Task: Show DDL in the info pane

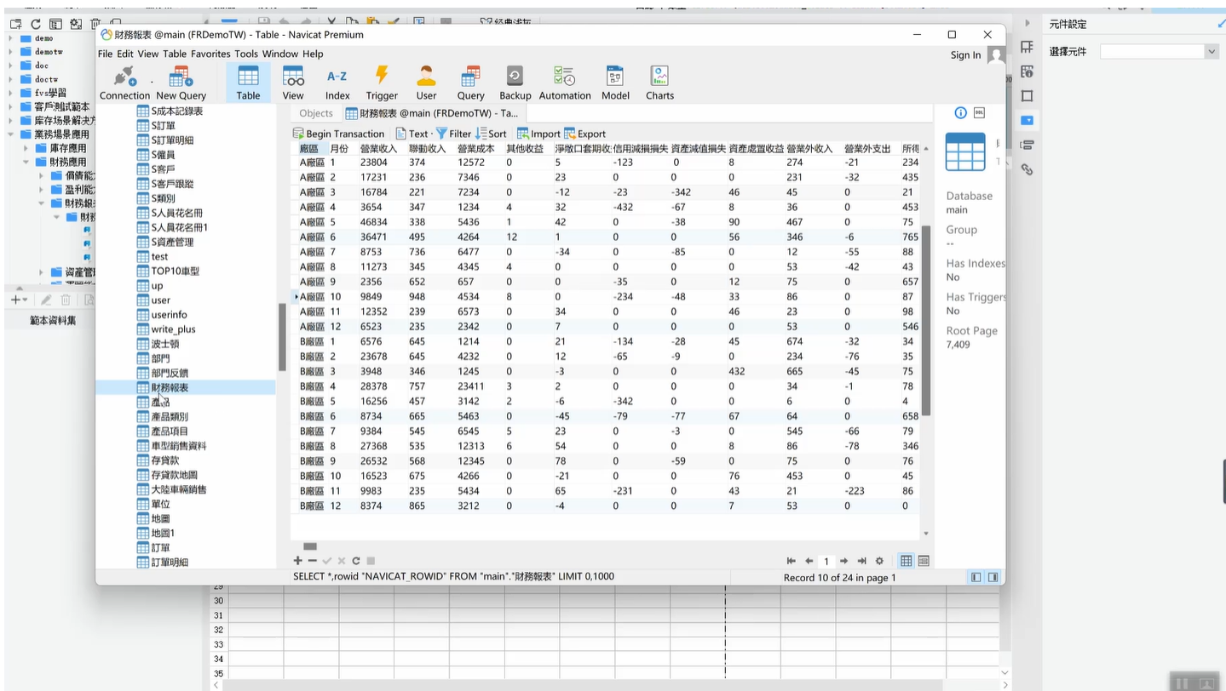Action: [x=979, y=112]
